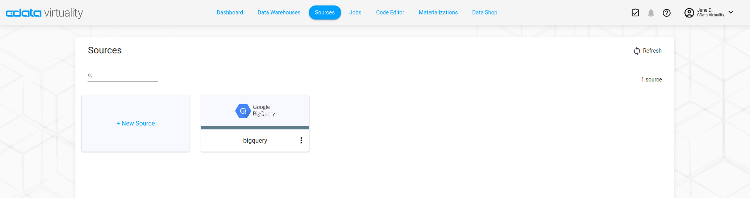Navigate to Materializations
Image resolution: width=750 pixels, height=198 pixels.
[x=438, y=12]
